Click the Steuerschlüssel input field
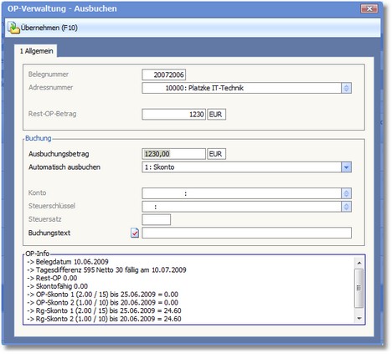The width and height of the screenshot is (392, 354). pyautogui.click(x=241, y=207)
